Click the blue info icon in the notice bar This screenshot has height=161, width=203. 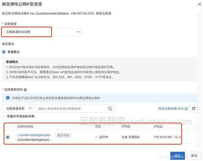tap(8, 98)
